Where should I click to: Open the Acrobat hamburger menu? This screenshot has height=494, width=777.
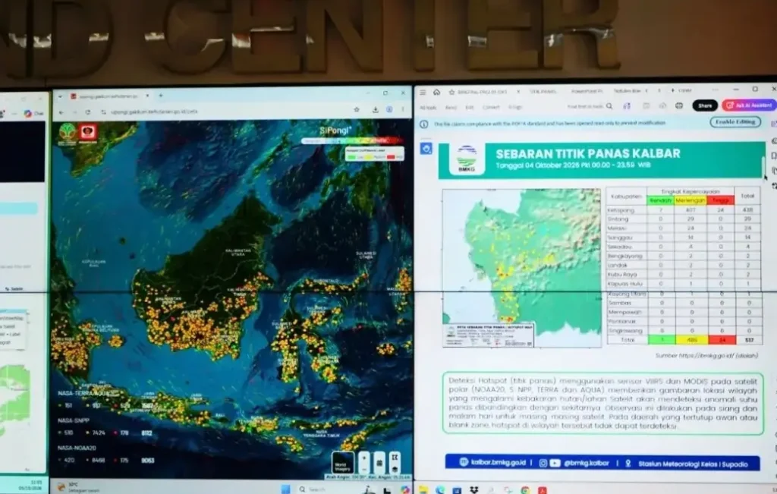(x=423, y=92)
